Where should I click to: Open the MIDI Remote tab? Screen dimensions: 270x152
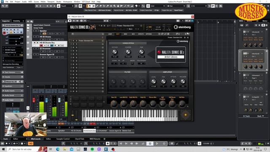pyautogui.click(x=95, y=139)
